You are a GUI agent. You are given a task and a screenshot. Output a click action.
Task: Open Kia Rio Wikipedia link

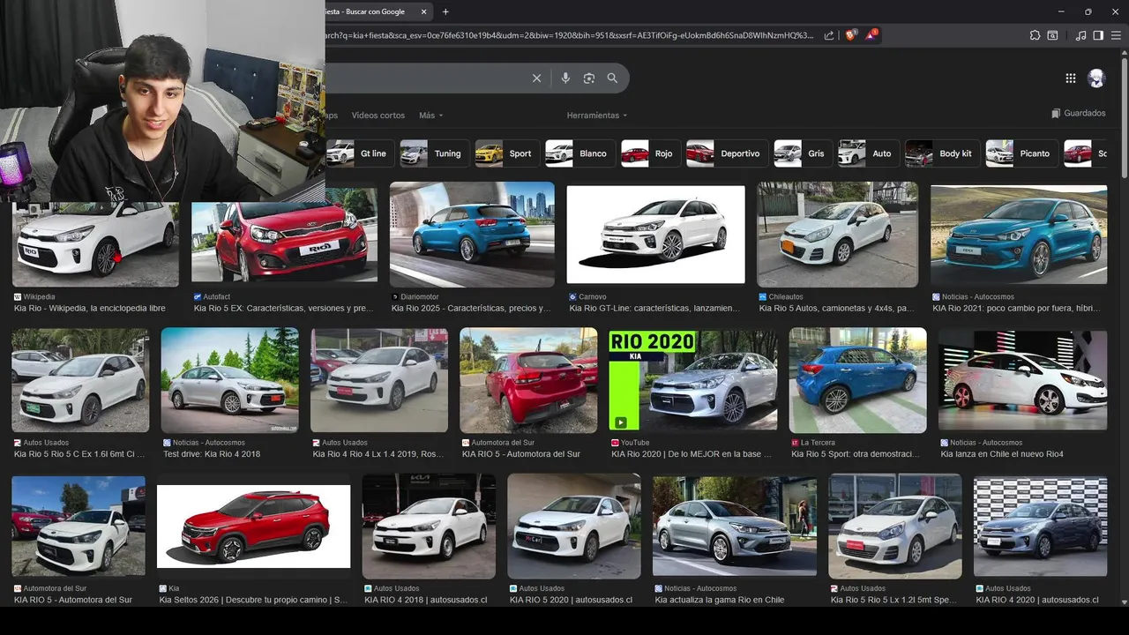90,309
